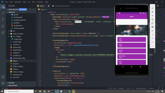Open the Source Control view
Screen dimensions: 165x93
[3, 19]
